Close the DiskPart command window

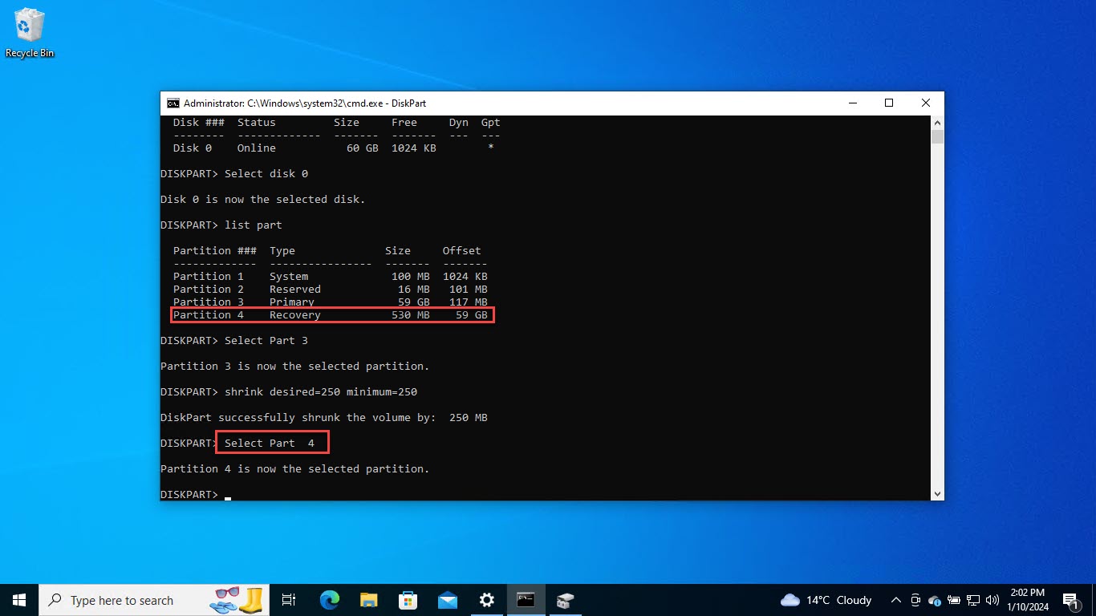tap(926, 103)
